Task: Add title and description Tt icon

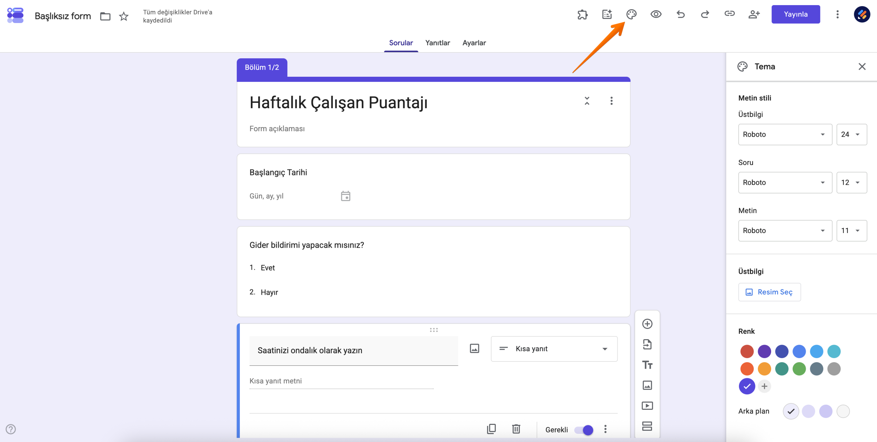Action: (x=647, y=365)
